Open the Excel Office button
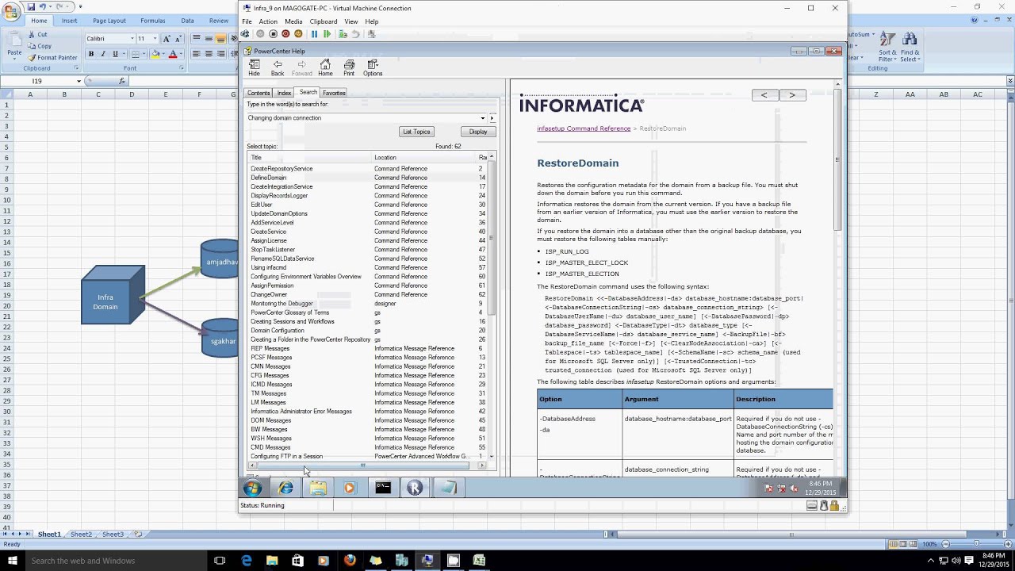 [11, 11]
